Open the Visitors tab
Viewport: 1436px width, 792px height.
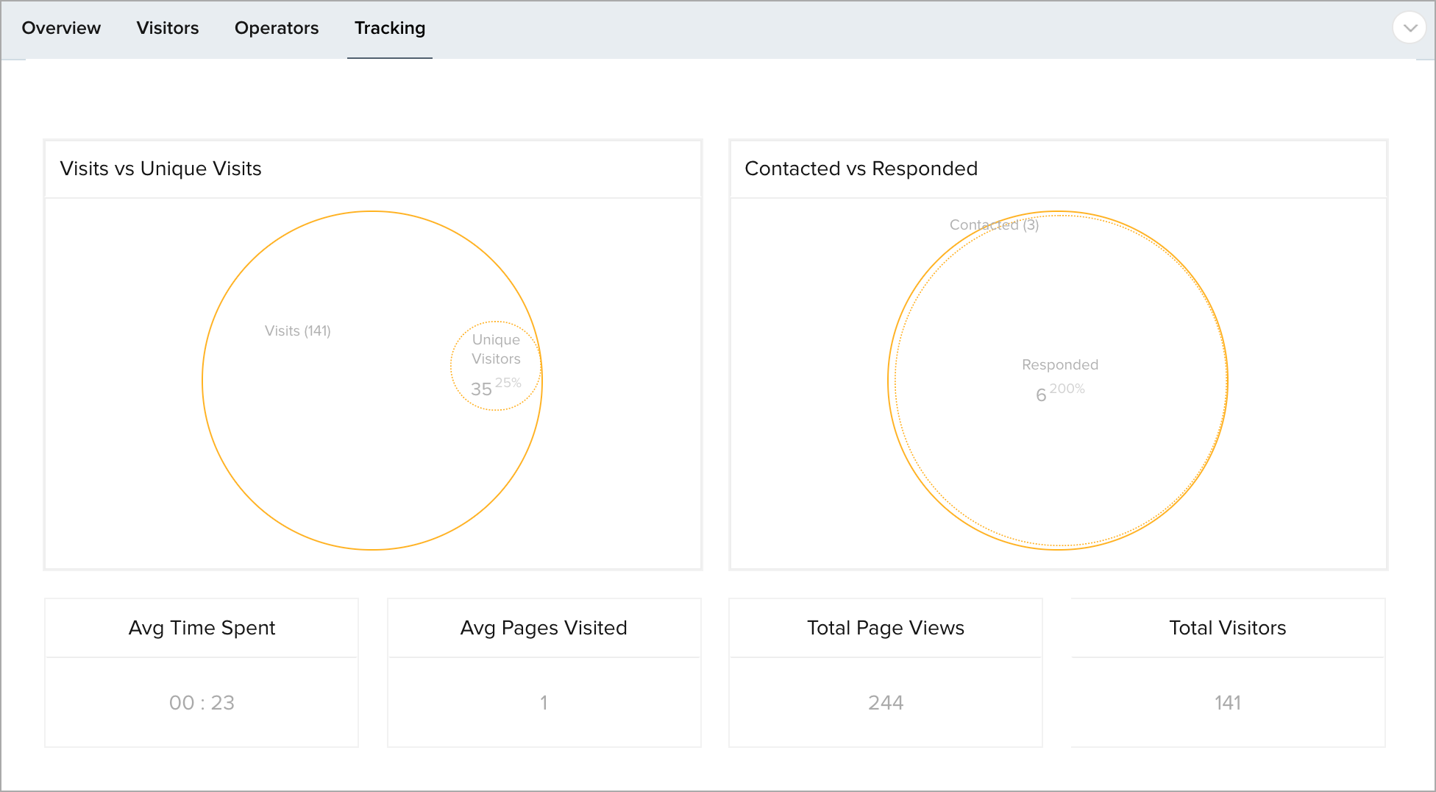tap(168, 28)
